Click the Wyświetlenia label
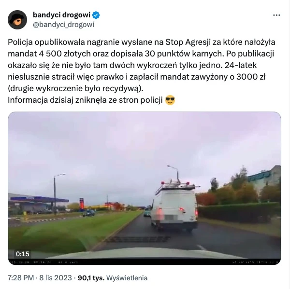The image size is (290, 289). tap(127, 278)
